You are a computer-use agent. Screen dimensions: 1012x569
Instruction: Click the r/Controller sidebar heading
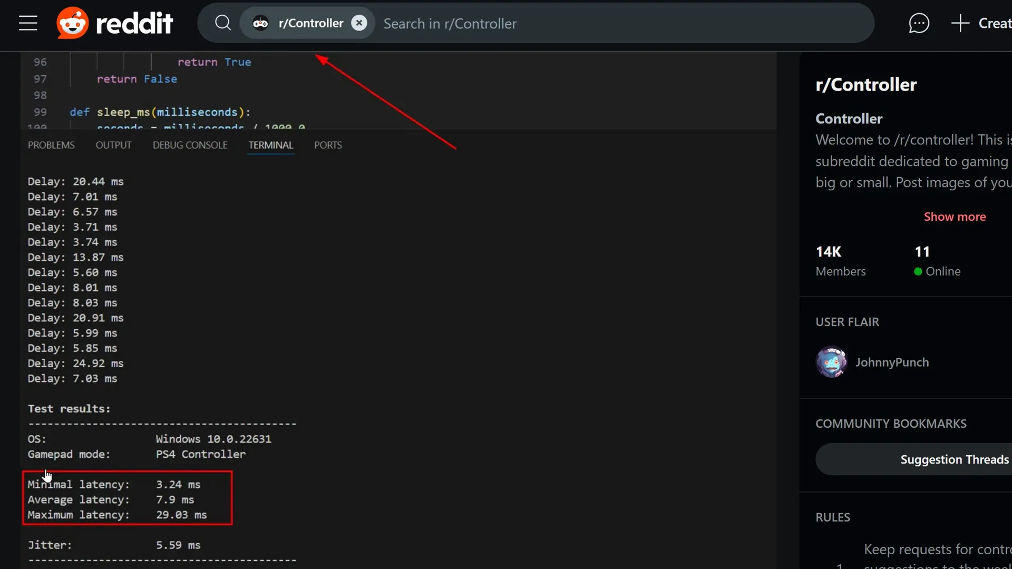(866, 85)
